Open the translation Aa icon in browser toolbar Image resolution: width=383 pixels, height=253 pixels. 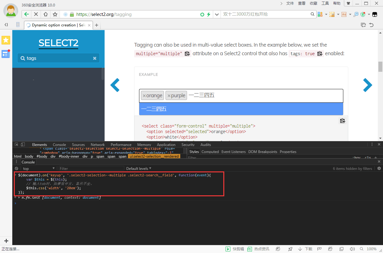[344, 14]
